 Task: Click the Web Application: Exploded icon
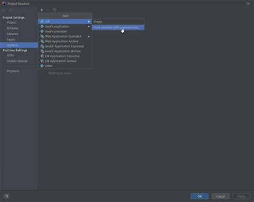pos(42,36)
